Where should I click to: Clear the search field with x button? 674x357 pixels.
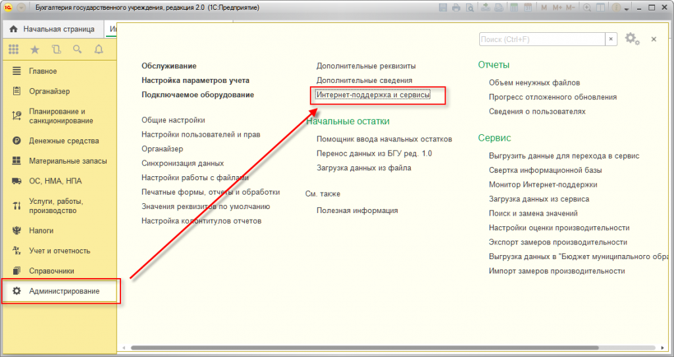(x=611, y=39)
